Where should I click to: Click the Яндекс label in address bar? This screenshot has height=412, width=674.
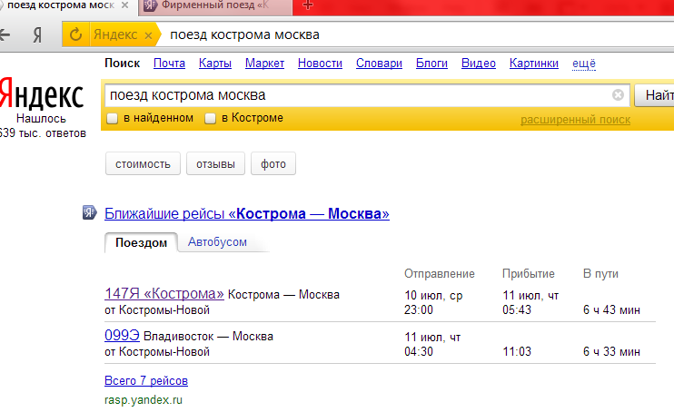pos(115,34)
